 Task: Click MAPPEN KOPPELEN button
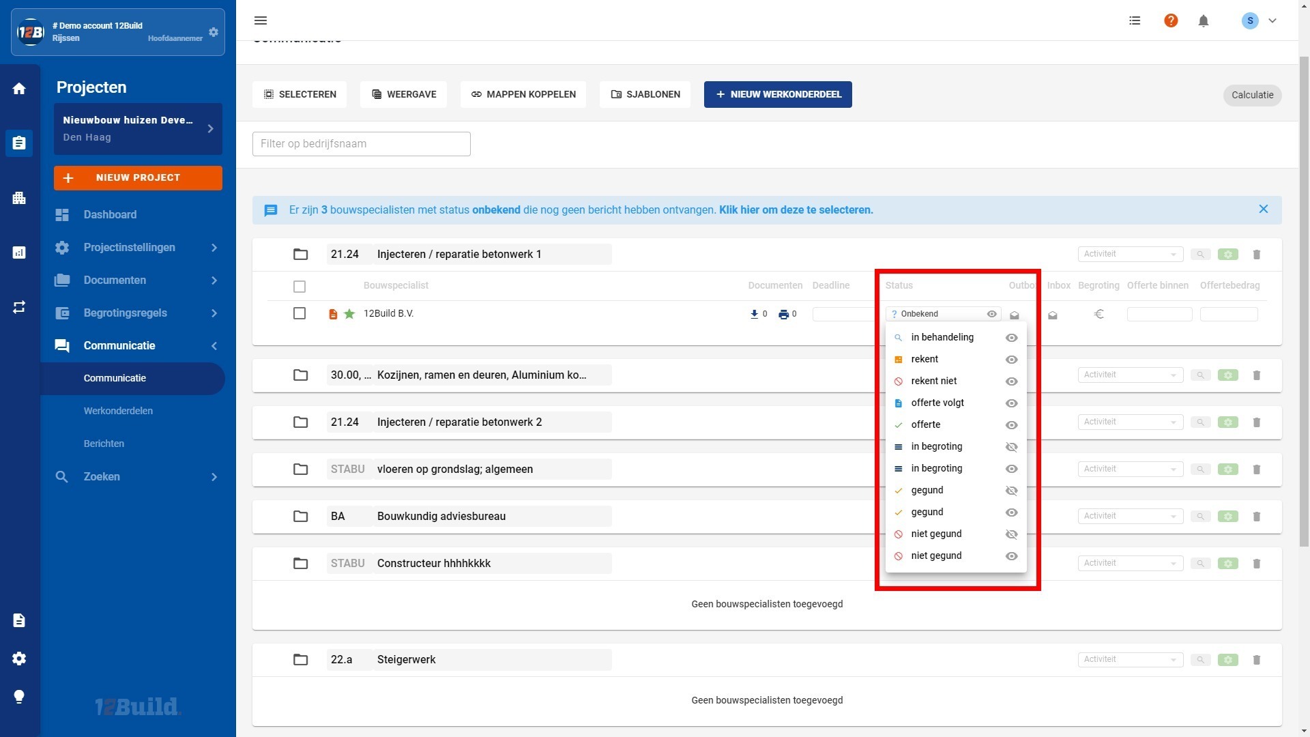(x=523, y=95)
